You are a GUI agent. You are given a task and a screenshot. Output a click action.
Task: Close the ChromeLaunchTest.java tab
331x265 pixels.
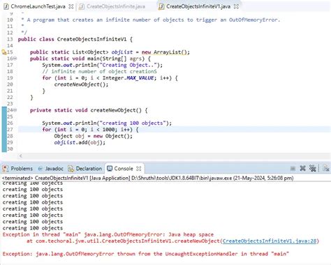[x=71, y=6]
